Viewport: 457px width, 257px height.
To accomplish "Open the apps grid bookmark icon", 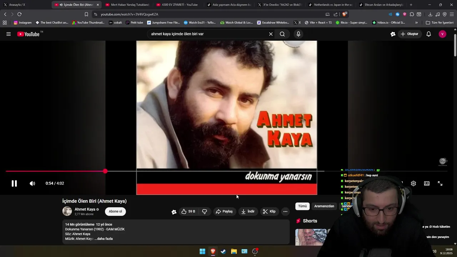I will [x=5, y=22].
